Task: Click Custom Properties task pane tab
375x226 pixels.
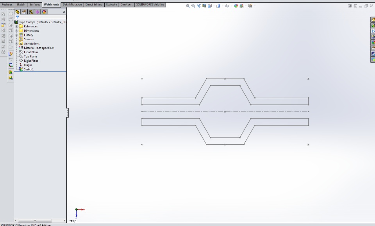Action: pyautogui.click(x=373, y=48)
